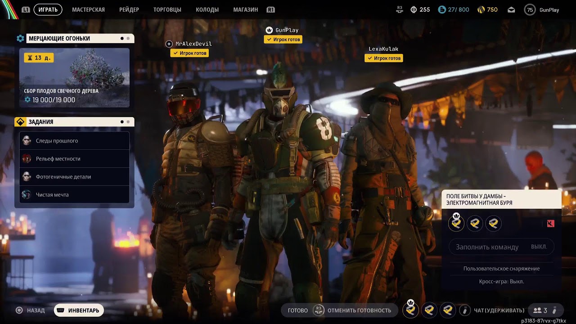The height and width of the screenshot is (324, 576).
Task: Click the Рельеф местности quest giver avatar
Action: (x=27, y=159)
